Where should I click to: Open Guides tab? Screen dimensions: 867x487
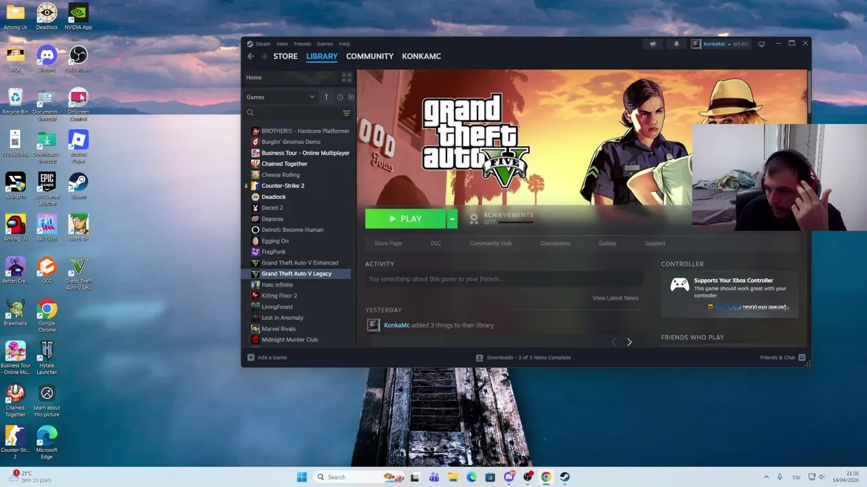pyautogui.click(x=607, y=243)
